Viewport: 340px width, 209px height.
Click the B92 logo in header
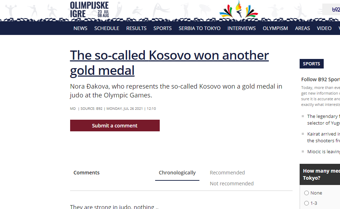(x=335, y=10)
